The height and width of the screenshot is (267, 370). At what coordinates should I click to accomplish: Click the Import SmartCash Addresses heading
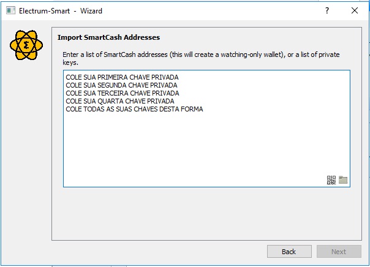point(108,37)
